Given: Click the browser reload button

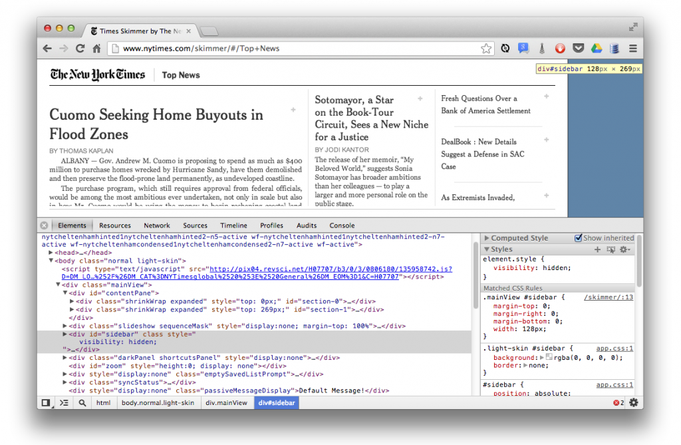Looking at the screenshot, I should tap(80, 49).
